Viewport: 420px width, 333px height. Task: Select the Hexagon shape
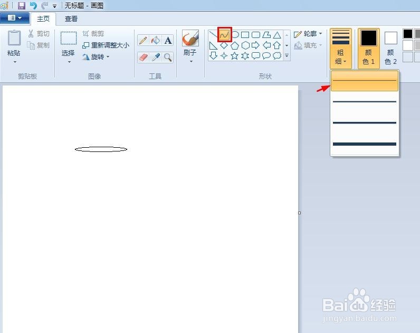[x=245, y=45]
